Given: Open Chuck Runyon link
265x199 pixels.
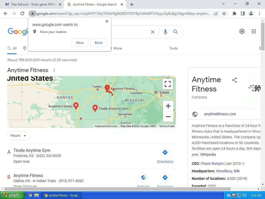Looking at the screenshot, I should point(212,164).
